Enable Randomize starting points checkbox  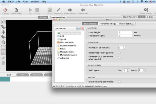coord(119,53)
